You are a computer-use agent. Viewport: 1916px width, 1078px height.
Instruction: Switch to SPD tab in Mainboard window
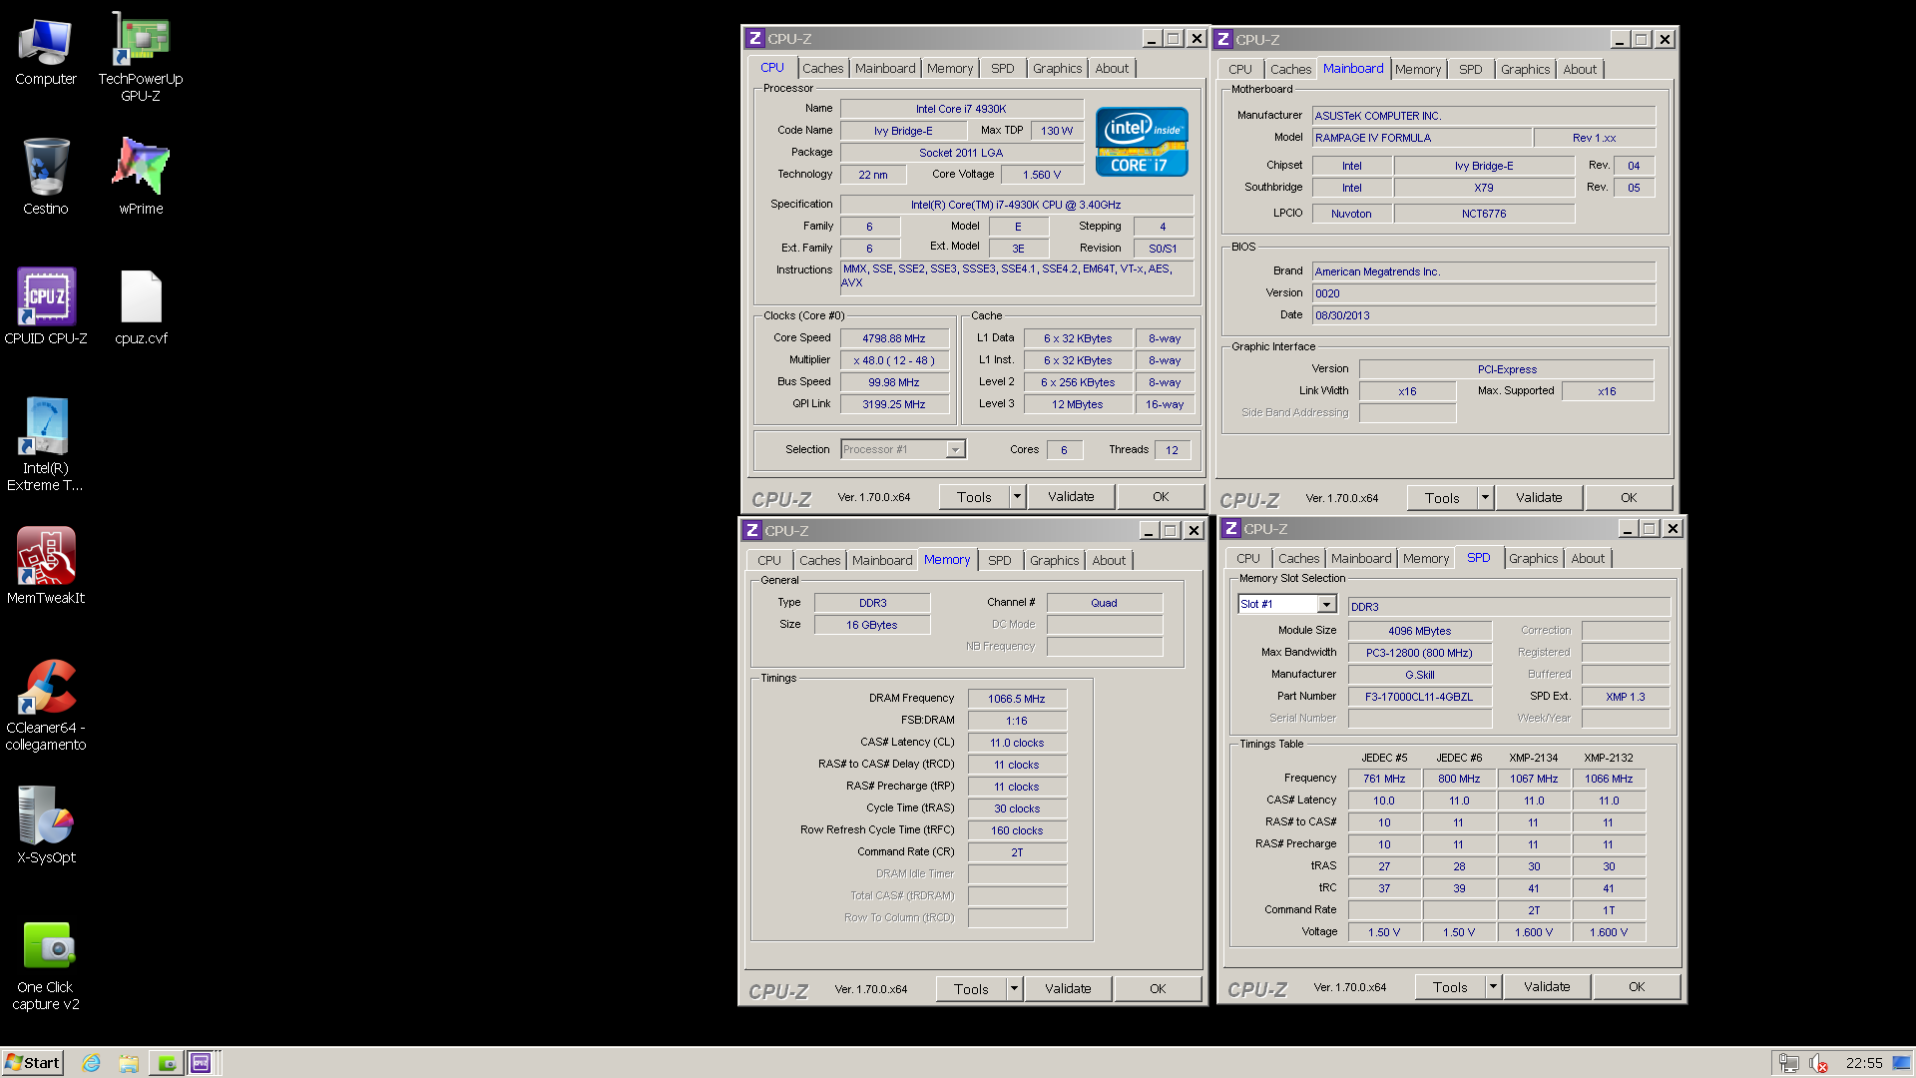pos(1470,69)
